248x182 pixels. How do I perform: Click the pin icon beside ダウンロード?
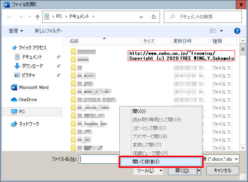58,66
